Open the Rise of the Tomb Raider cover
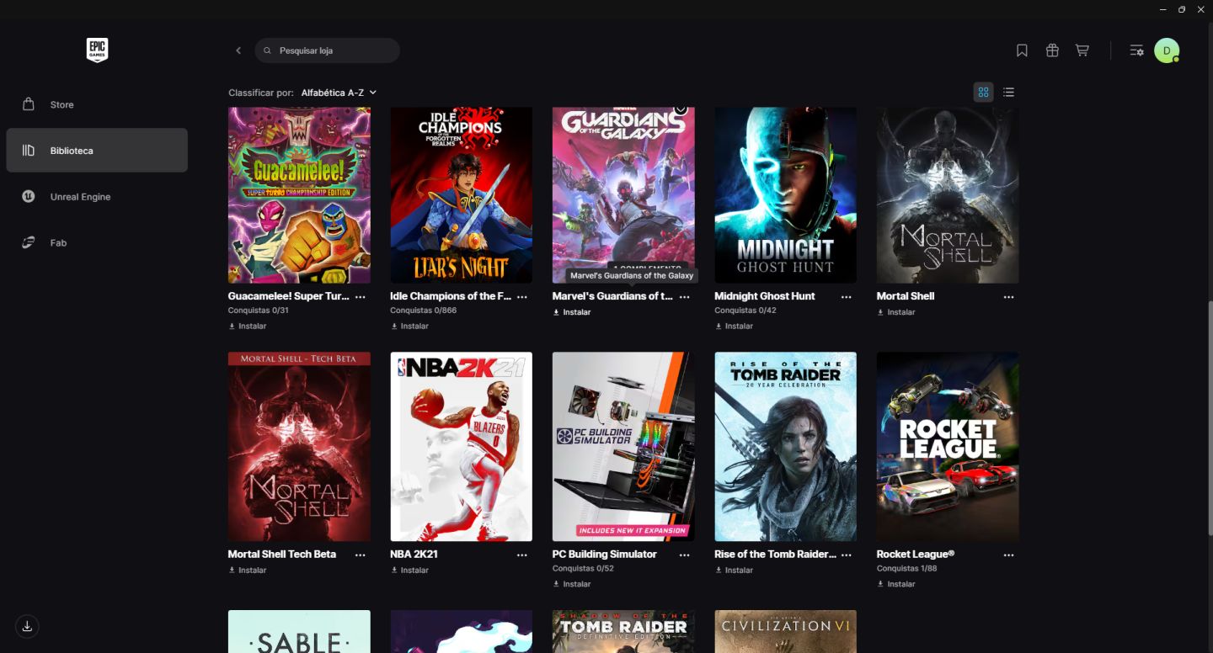The width and height of the screenshot is (1213, 653). pyautogui.click(x=785, y=447)
